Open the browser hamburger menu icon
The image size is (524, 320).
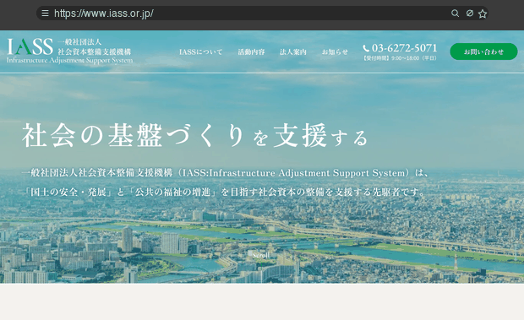point(45,14)
